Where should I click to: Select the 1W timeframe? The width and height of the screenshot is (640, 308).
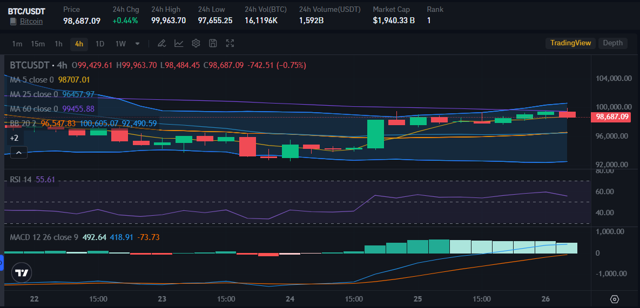[120, 44]
